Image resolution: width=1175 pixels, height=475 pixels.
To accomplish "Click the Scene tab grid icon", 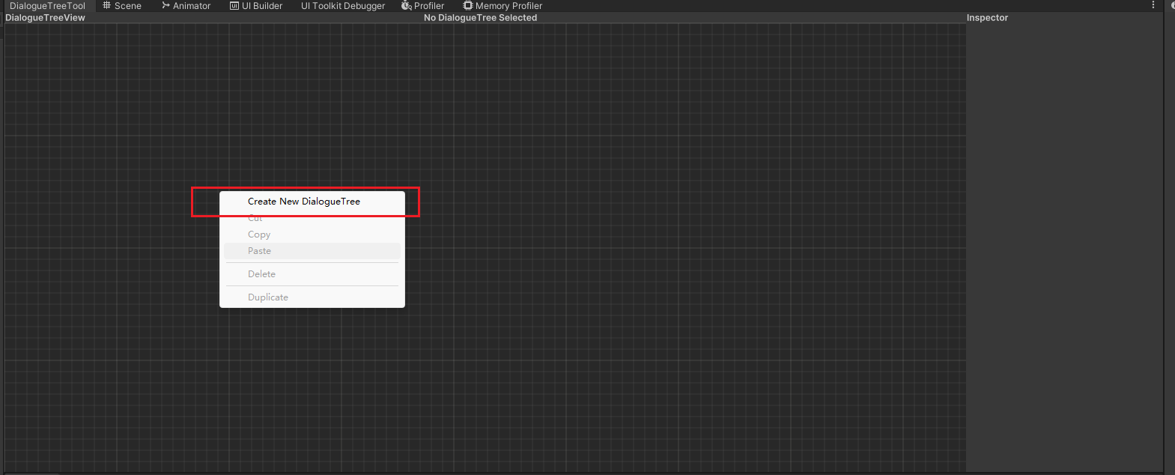I will click(107, 5).
